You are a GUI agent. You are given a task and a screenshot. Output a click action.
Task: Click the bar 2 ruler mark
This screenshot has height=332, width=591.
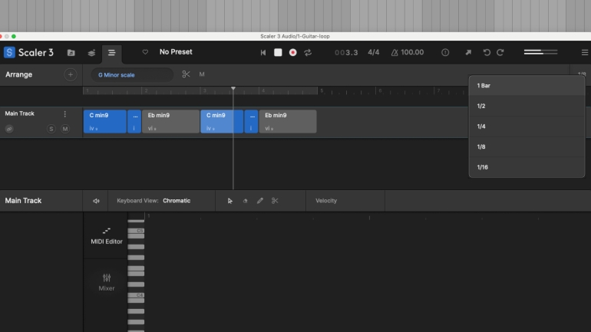pyautogui.click(x=146, y=90)
